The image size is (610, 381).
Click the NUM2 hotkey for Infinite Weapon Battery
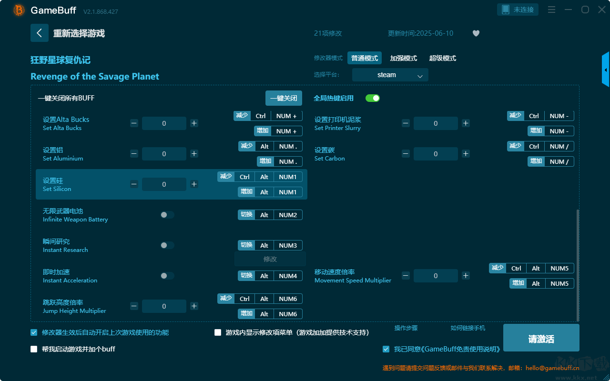(x=288, y=215)
